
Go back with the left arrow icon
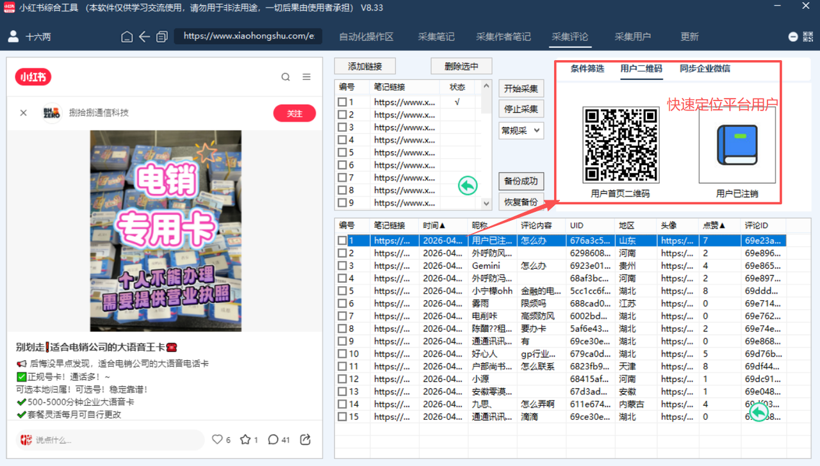click(x=144, y=36)
